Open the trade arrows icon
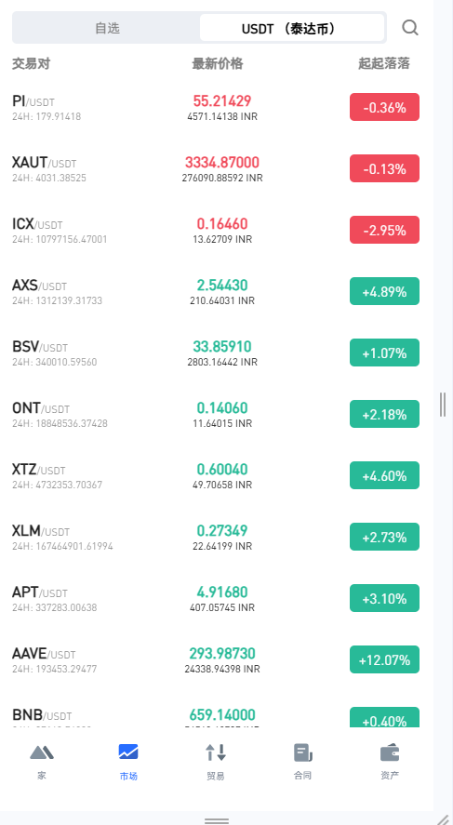Image resolution: width=453 pixels, height=825 pixels. (x=216, y=752)
